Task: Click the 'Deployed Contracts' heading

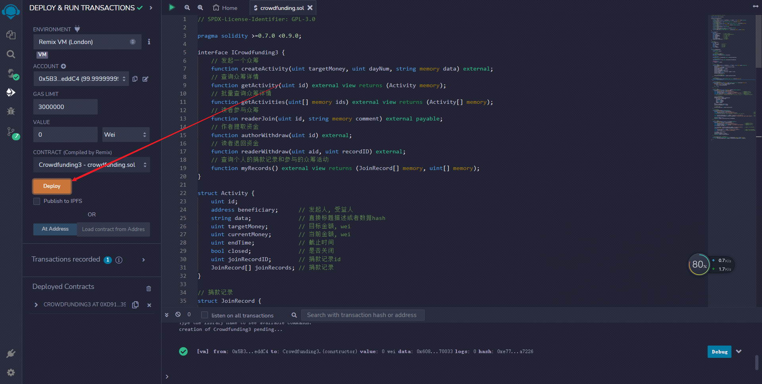Action: pyautogui.click(x=63, y=287)
